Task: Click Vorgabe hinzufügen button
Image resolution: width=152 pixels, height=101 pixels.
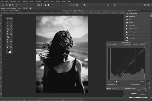Action: click(112, 45)
